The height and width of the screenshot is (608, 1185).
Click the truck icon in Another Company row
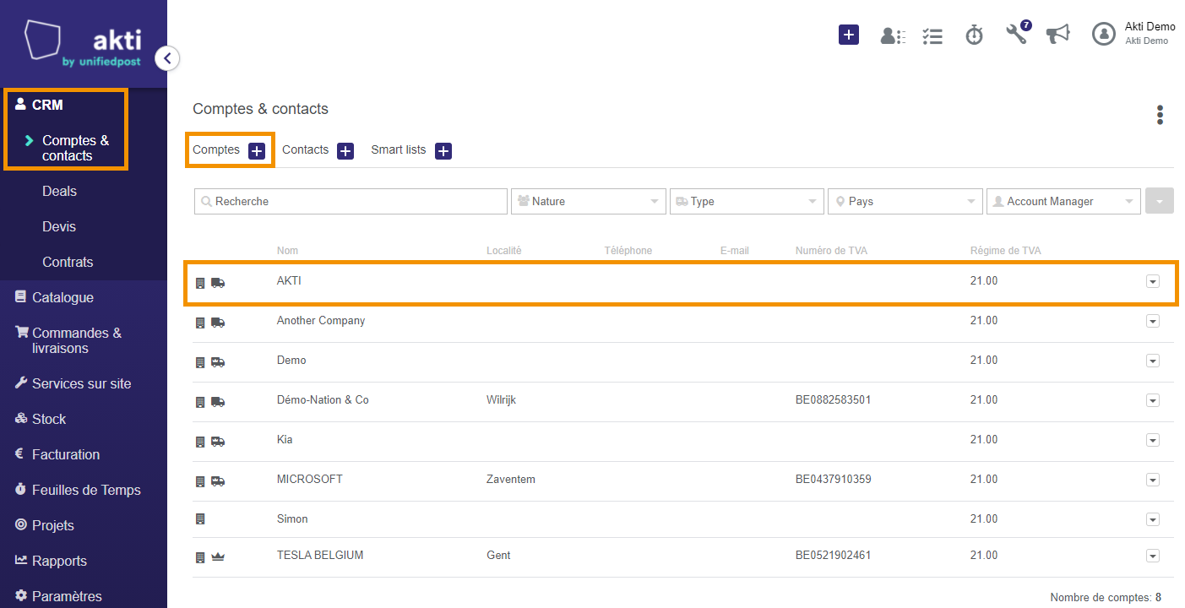pos(218,323)
